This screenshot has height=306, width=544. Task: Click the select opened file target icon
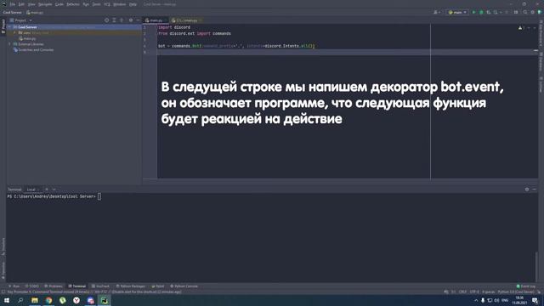click(106, 20)
